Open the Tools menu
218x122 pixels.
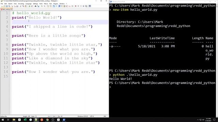point(41,4)
